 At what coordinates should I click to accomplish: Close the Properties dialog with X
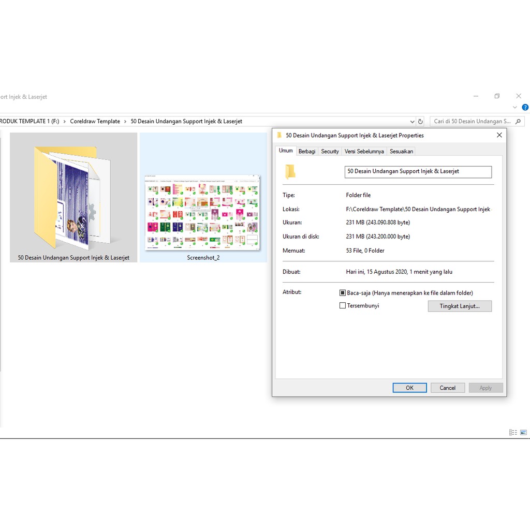tap(499, 135)
